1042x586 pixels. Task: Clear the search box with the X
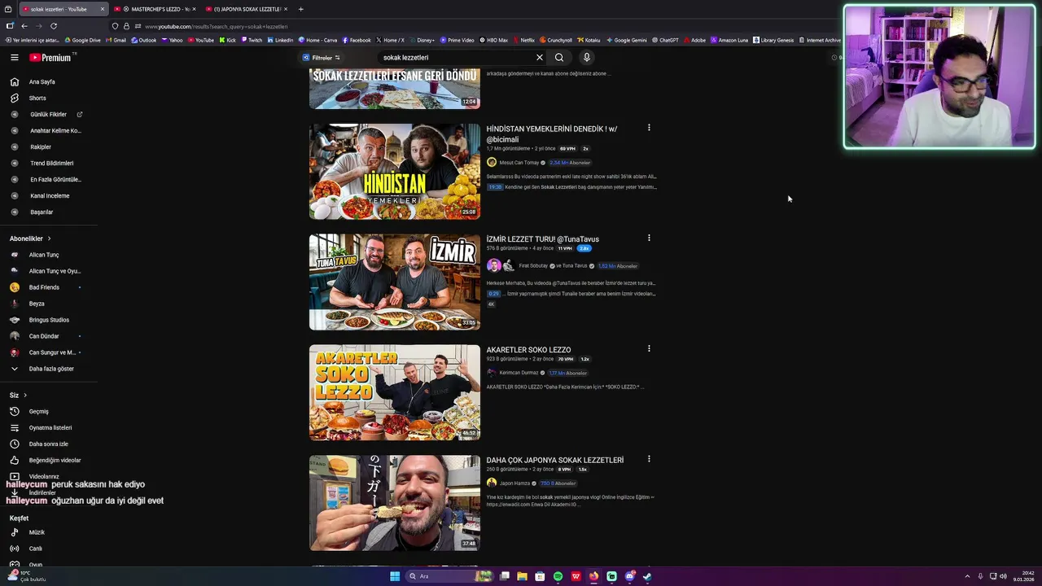pyautogui.click(x=539, y=58)
